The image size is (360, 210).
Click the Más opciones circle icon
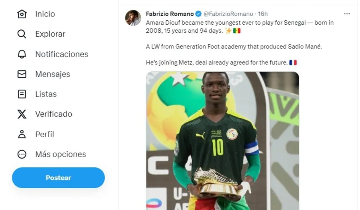click(x=22, y=154)
